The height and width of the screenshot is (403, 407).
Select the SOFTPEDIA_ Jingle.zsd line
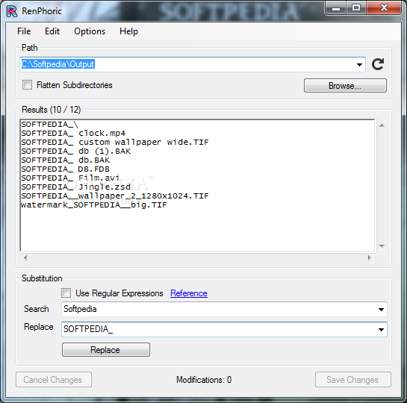click(x=75, y=187)
